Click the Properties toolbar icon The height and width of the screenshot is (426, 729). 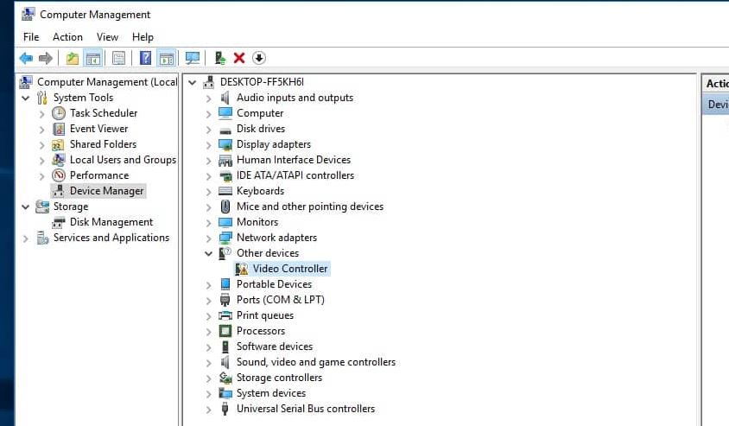118,58
